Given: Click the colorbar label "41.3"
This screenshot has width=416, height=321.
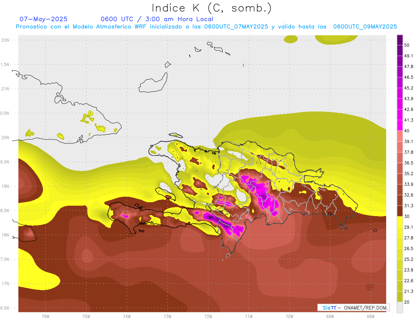Looking at the screenshot, I should click(409, 120).
